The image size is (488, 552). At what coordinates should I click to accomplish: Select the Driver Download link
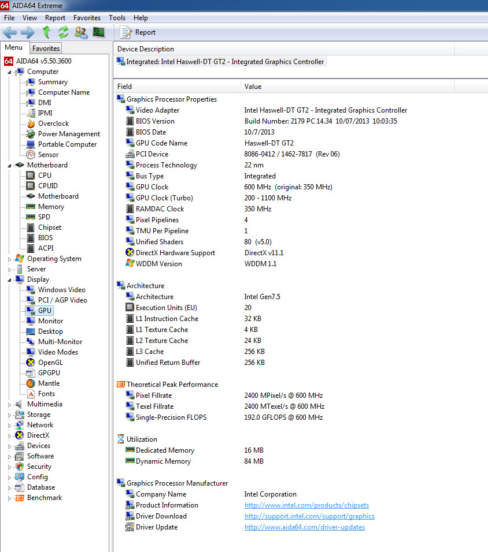[309, 516]
